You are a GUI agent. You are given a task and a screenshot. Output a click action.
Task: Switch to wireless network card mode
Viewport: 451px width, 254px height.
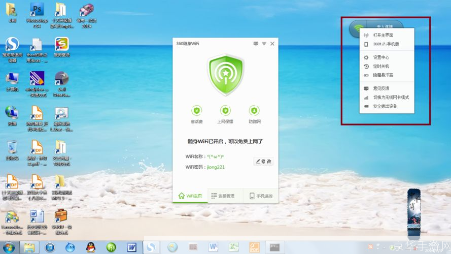387,98
